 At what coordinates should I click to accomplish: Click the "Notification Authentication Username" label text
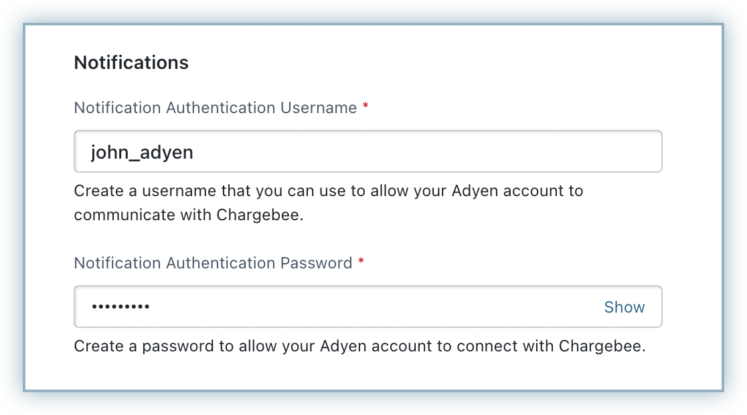pos(215,108)
